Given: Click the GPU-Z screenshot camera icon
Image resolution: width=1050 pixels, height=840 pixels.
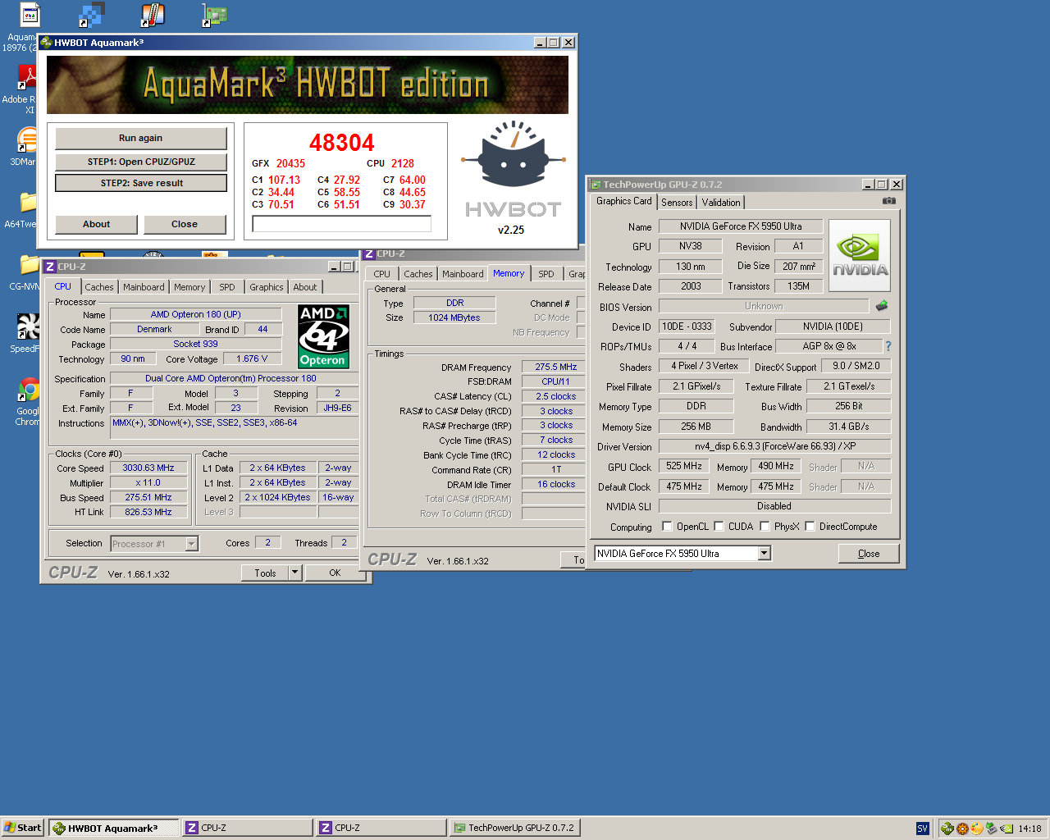Looking at the screenshot, I should [x=888, y=201].
